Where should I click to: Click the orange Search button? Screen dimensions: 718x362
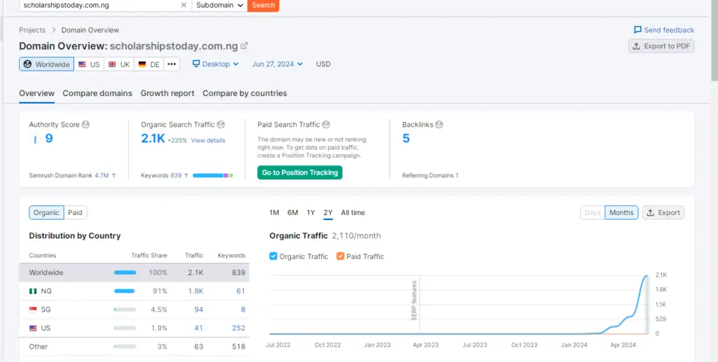pos(264,5)
